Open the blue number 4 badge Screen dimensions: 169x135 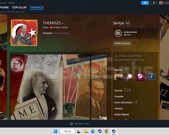pos(152,77)
